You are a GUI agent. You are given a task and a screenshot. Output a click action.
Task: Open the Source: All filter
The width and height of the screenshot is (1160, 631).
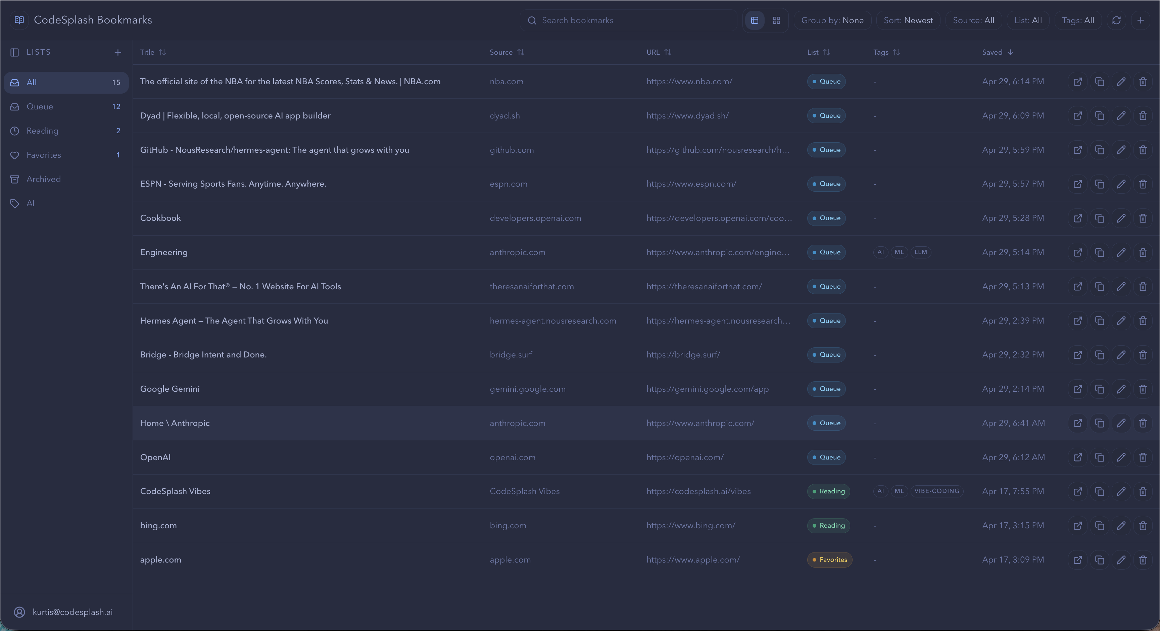(974, 20)
